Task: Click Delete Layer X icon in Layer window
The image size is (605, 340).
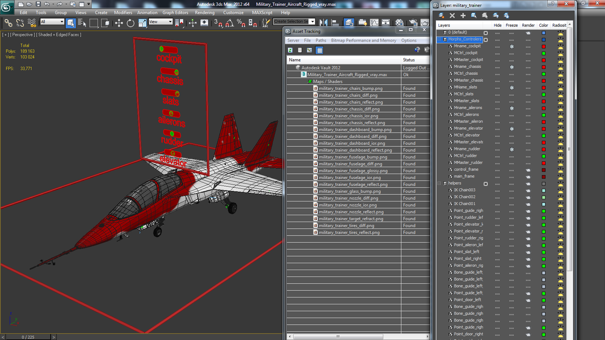Action: [452, 15]
